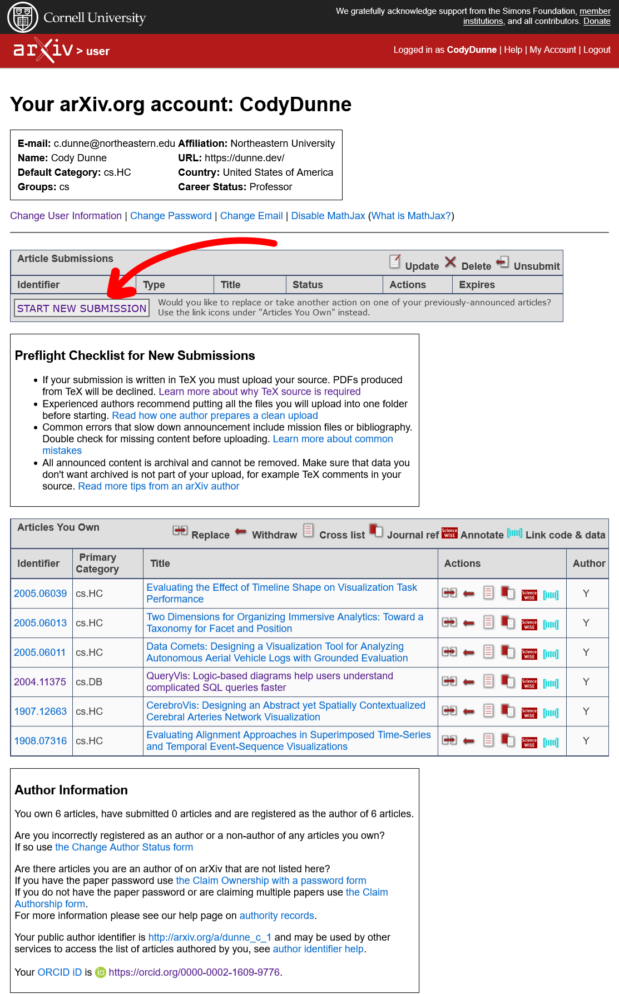Select Help in the top navigation

pyautogui.click(x=513, y=50)
